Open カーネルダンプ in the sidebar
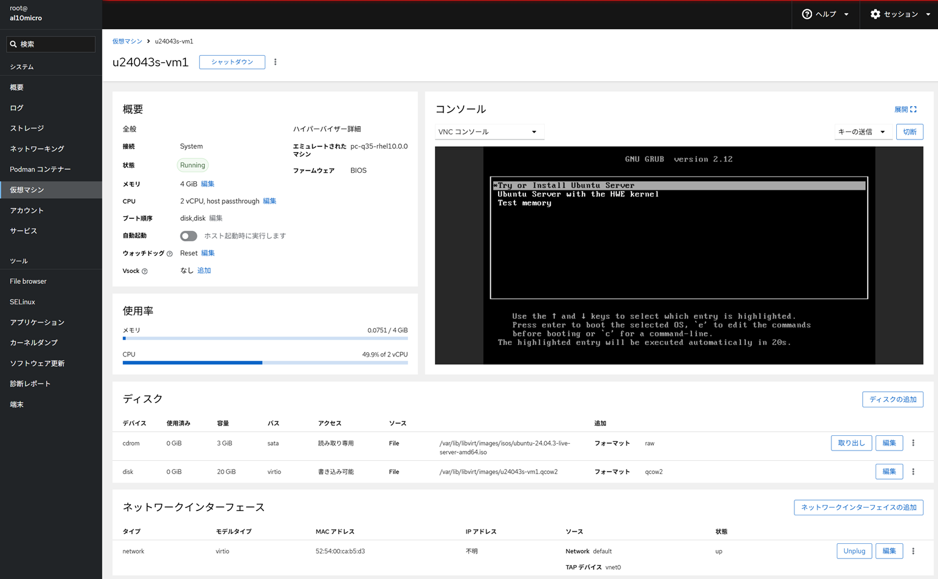The image size is (938, 579). click(x=51, y=343)
